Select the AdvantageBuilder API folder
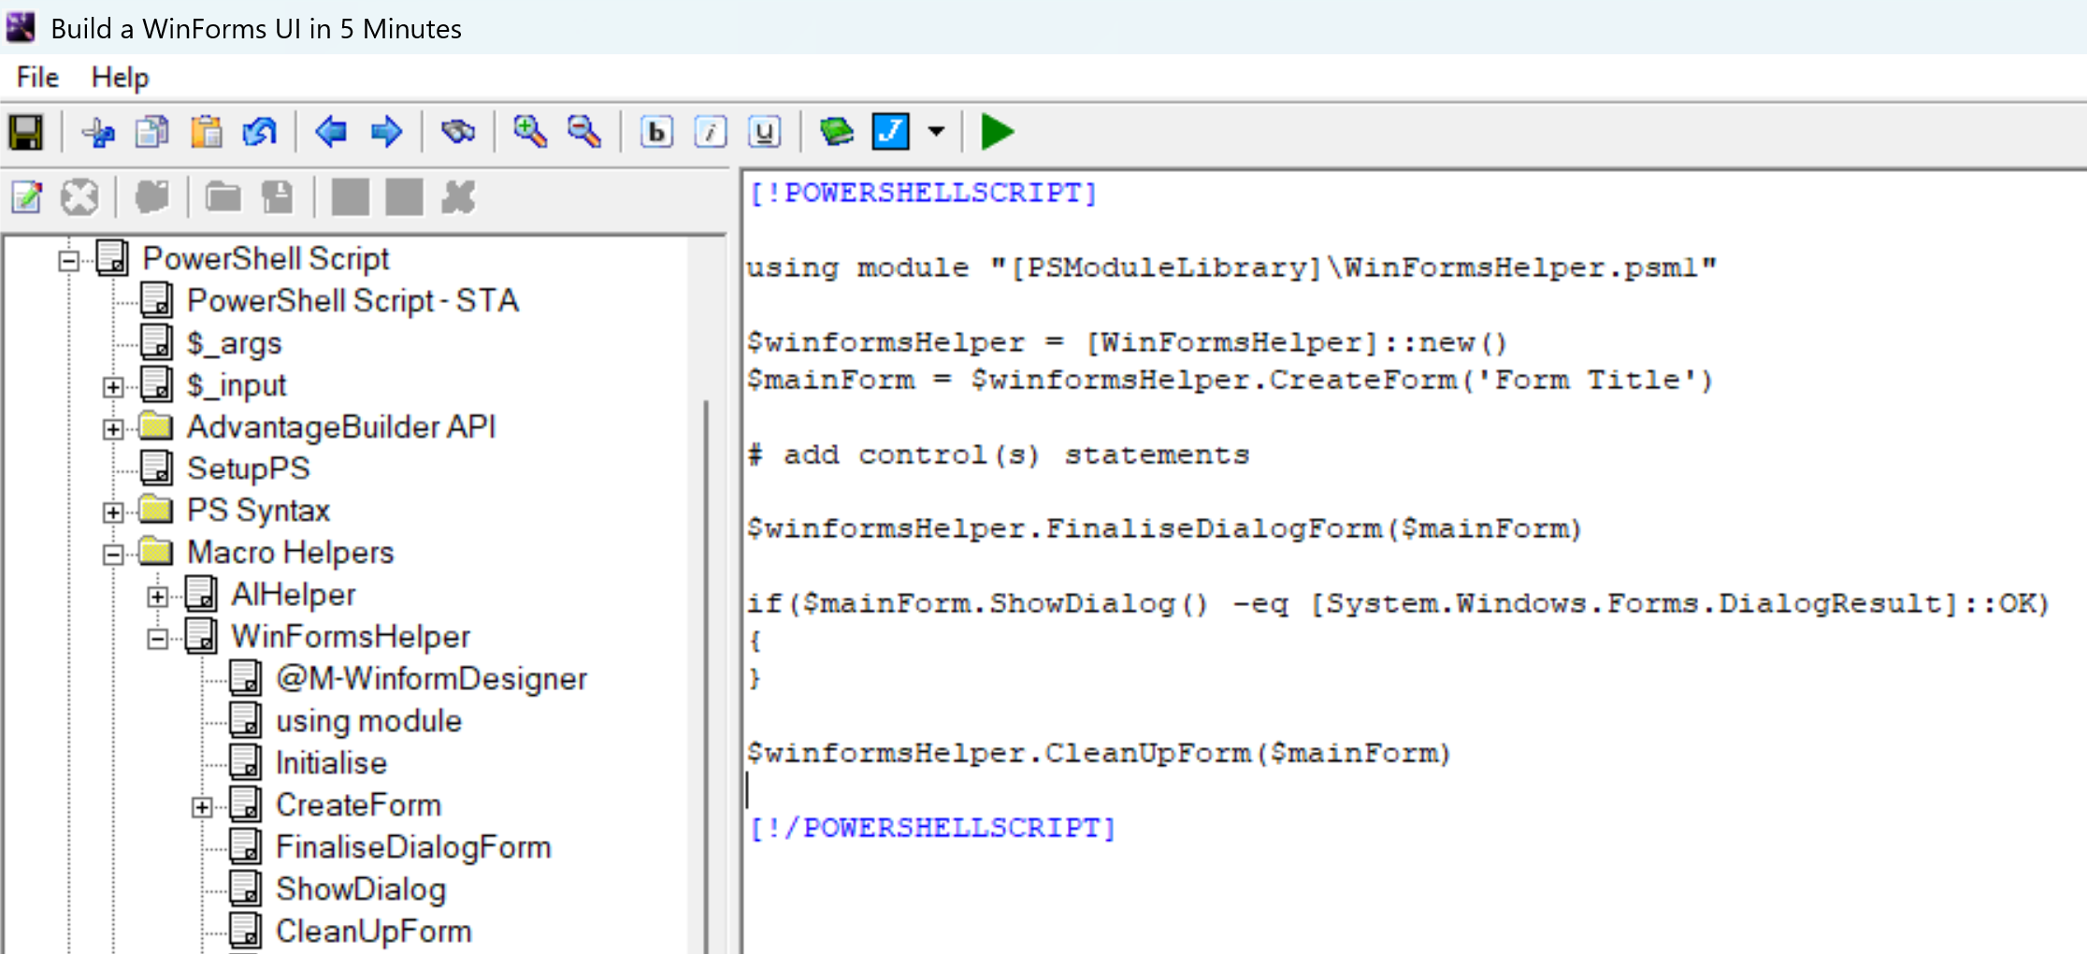This screenshot has width=2087, height=954. pyautogui.click(x=341, y=426)
